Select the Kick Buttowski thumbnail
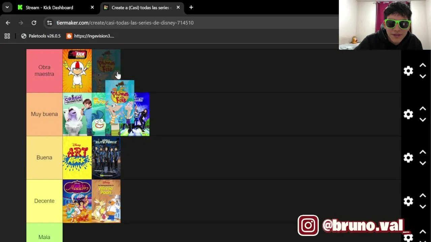This screenshot has height=242, width=431. 77,71
